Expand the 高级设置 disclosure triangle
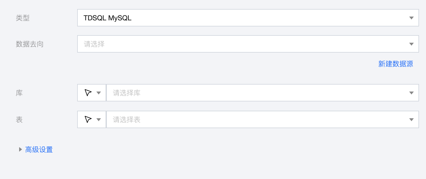This screenshot has height=179, width=426. point(20,150)
